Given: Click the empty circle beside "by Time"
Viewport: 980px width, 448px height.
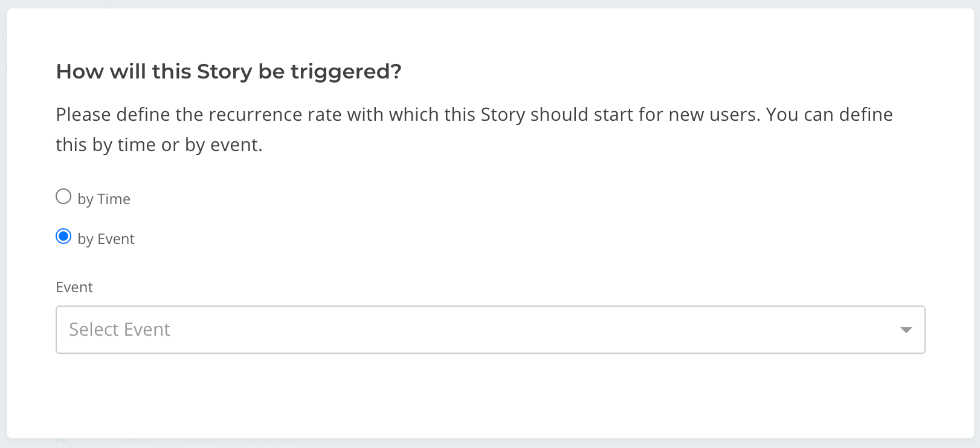Looking at the screenshot, I should pos(63,197).
